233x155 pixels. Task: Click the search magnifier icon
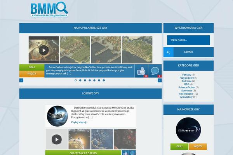click(x=169, y=52)
